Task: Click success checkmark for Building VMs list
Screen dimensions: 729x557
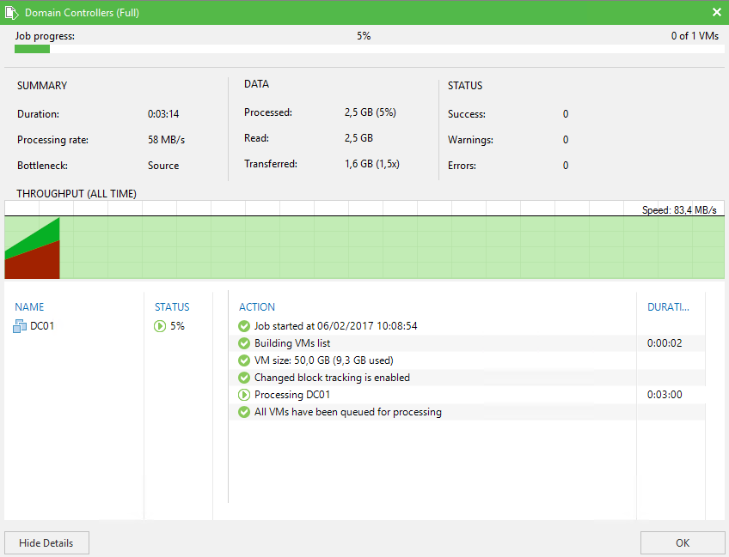Action: pyautogui.click(x=244, y=343)
